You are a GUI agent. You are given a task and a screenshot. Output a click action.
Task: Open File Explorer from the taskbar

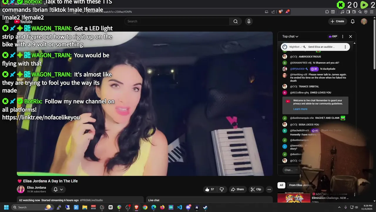point(85,207)
